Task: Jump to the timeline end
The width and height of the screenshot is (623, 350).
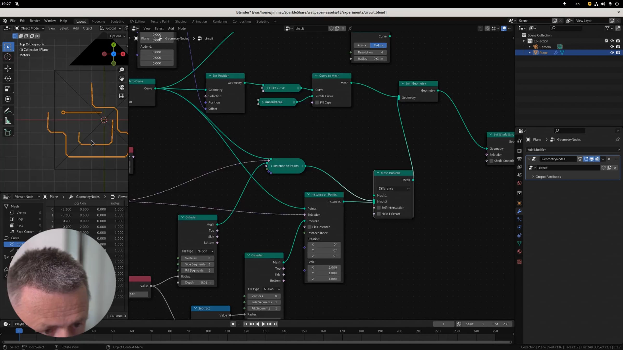Action: pyautogui.click(x=275, y=324)
